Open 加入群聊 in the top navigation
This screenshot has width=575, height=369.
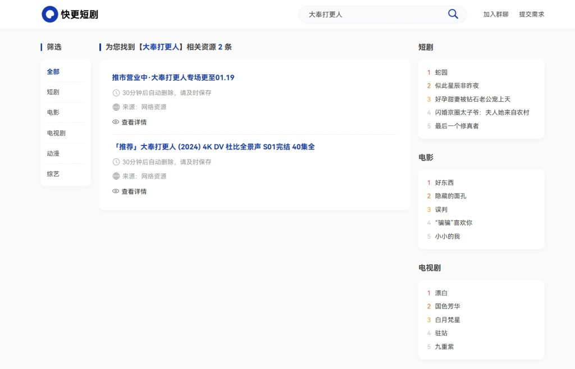click(x=495, y=14)
